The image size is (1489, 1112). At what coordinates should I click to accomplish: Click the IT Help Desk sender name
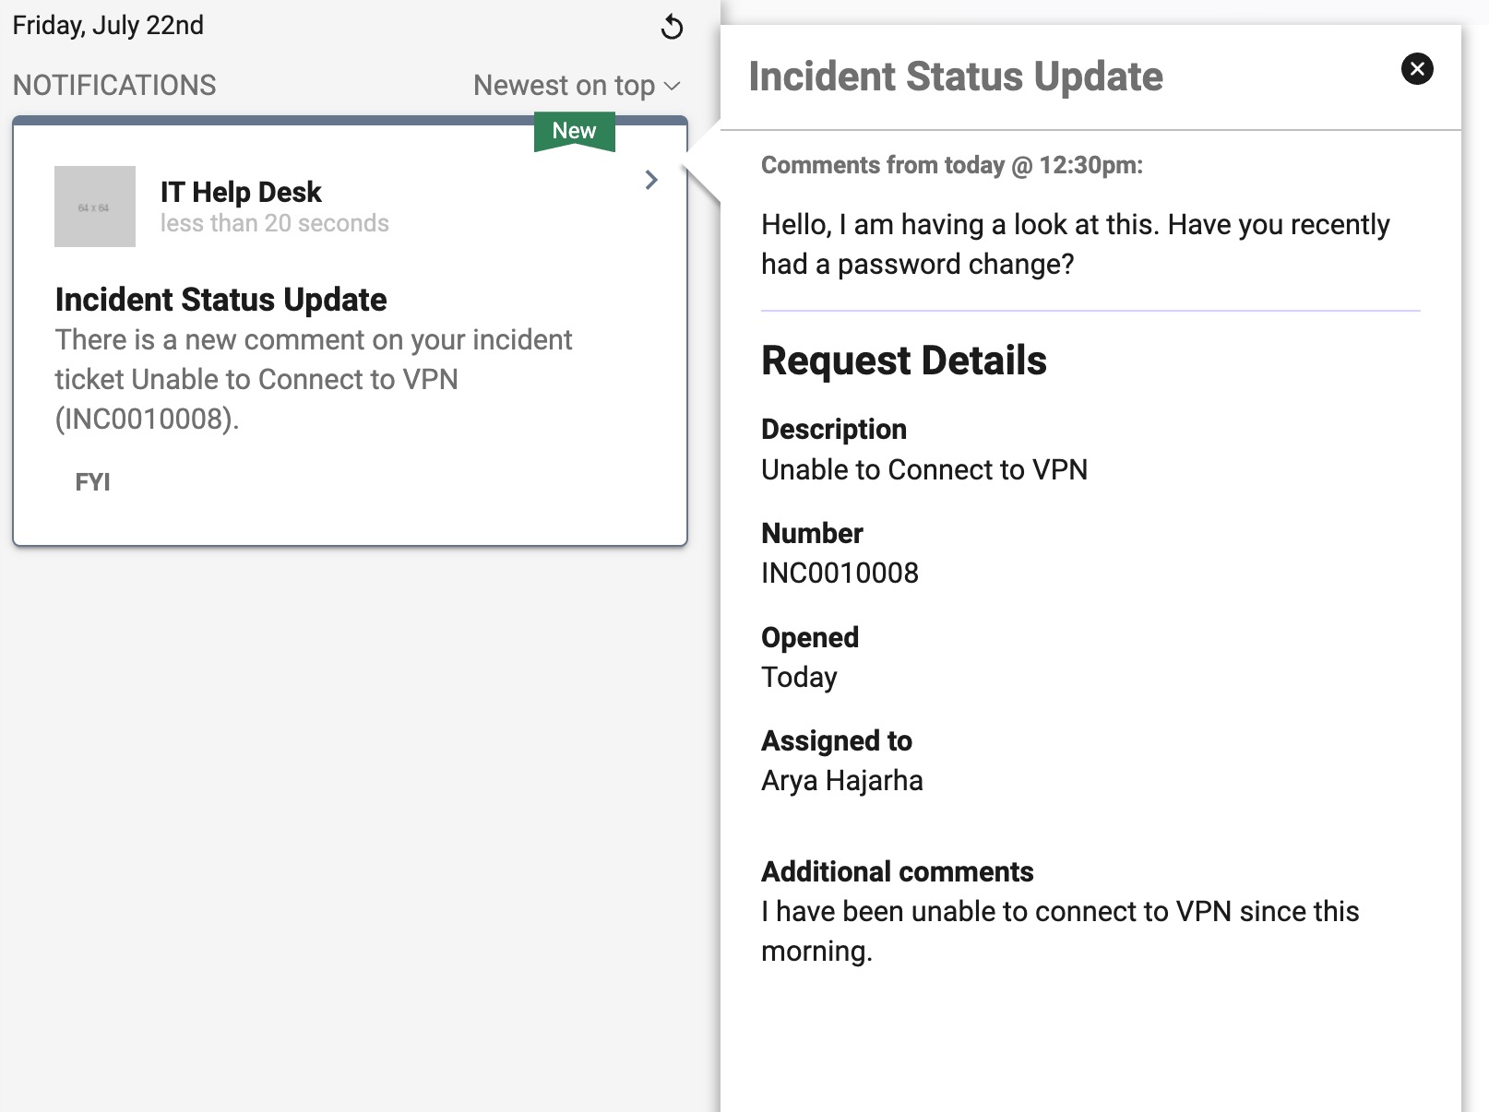[241, 192]
